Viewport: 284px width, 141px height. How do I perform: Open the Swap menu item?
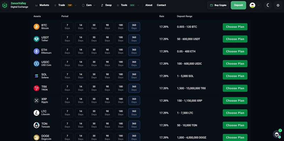pos(108,5)
